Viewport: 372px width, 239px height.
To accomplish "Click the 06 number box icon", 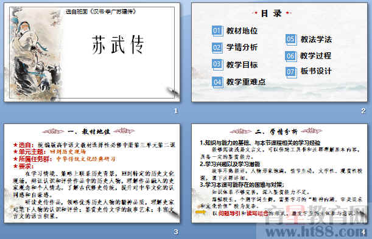I will (291, 56).
